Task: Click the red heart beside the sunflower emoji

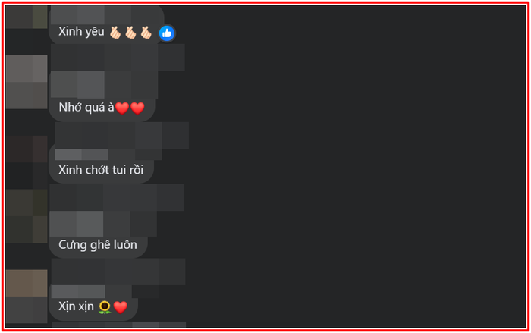Action: [120, 307]
